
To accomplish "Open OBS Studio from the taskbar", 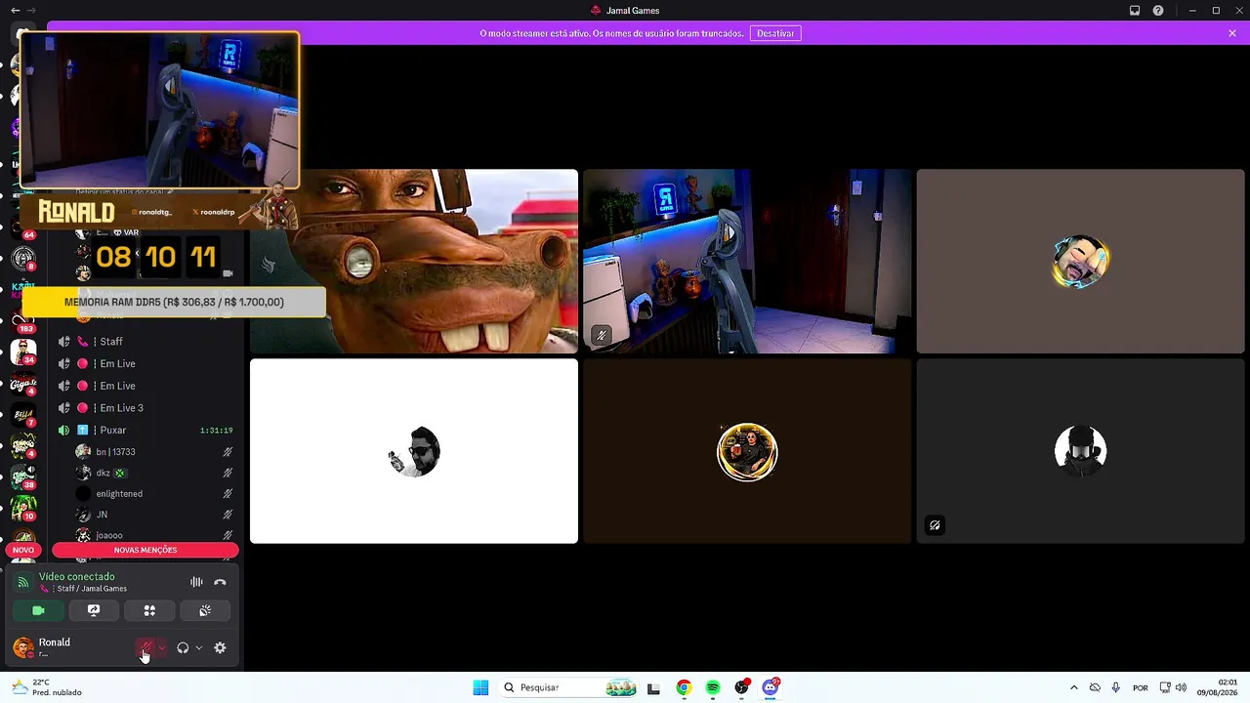I will [742, 687].
